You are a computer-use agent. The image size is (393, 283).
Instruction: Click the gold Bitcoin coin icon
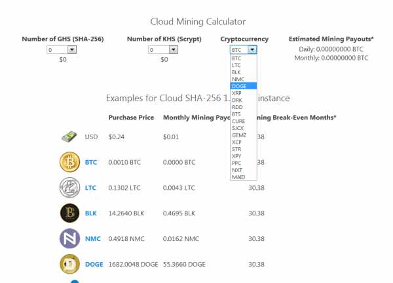[x=69, y=162]
